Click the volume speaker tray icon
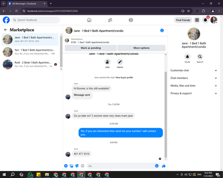Screen dimensions: 223x178 (x=186, y=174)
